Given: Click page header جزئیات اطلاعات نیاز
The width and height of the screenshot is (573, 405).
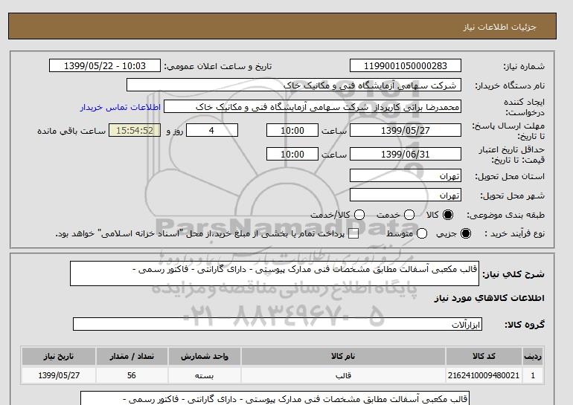Looking at the screenshot, I should 499,27.
